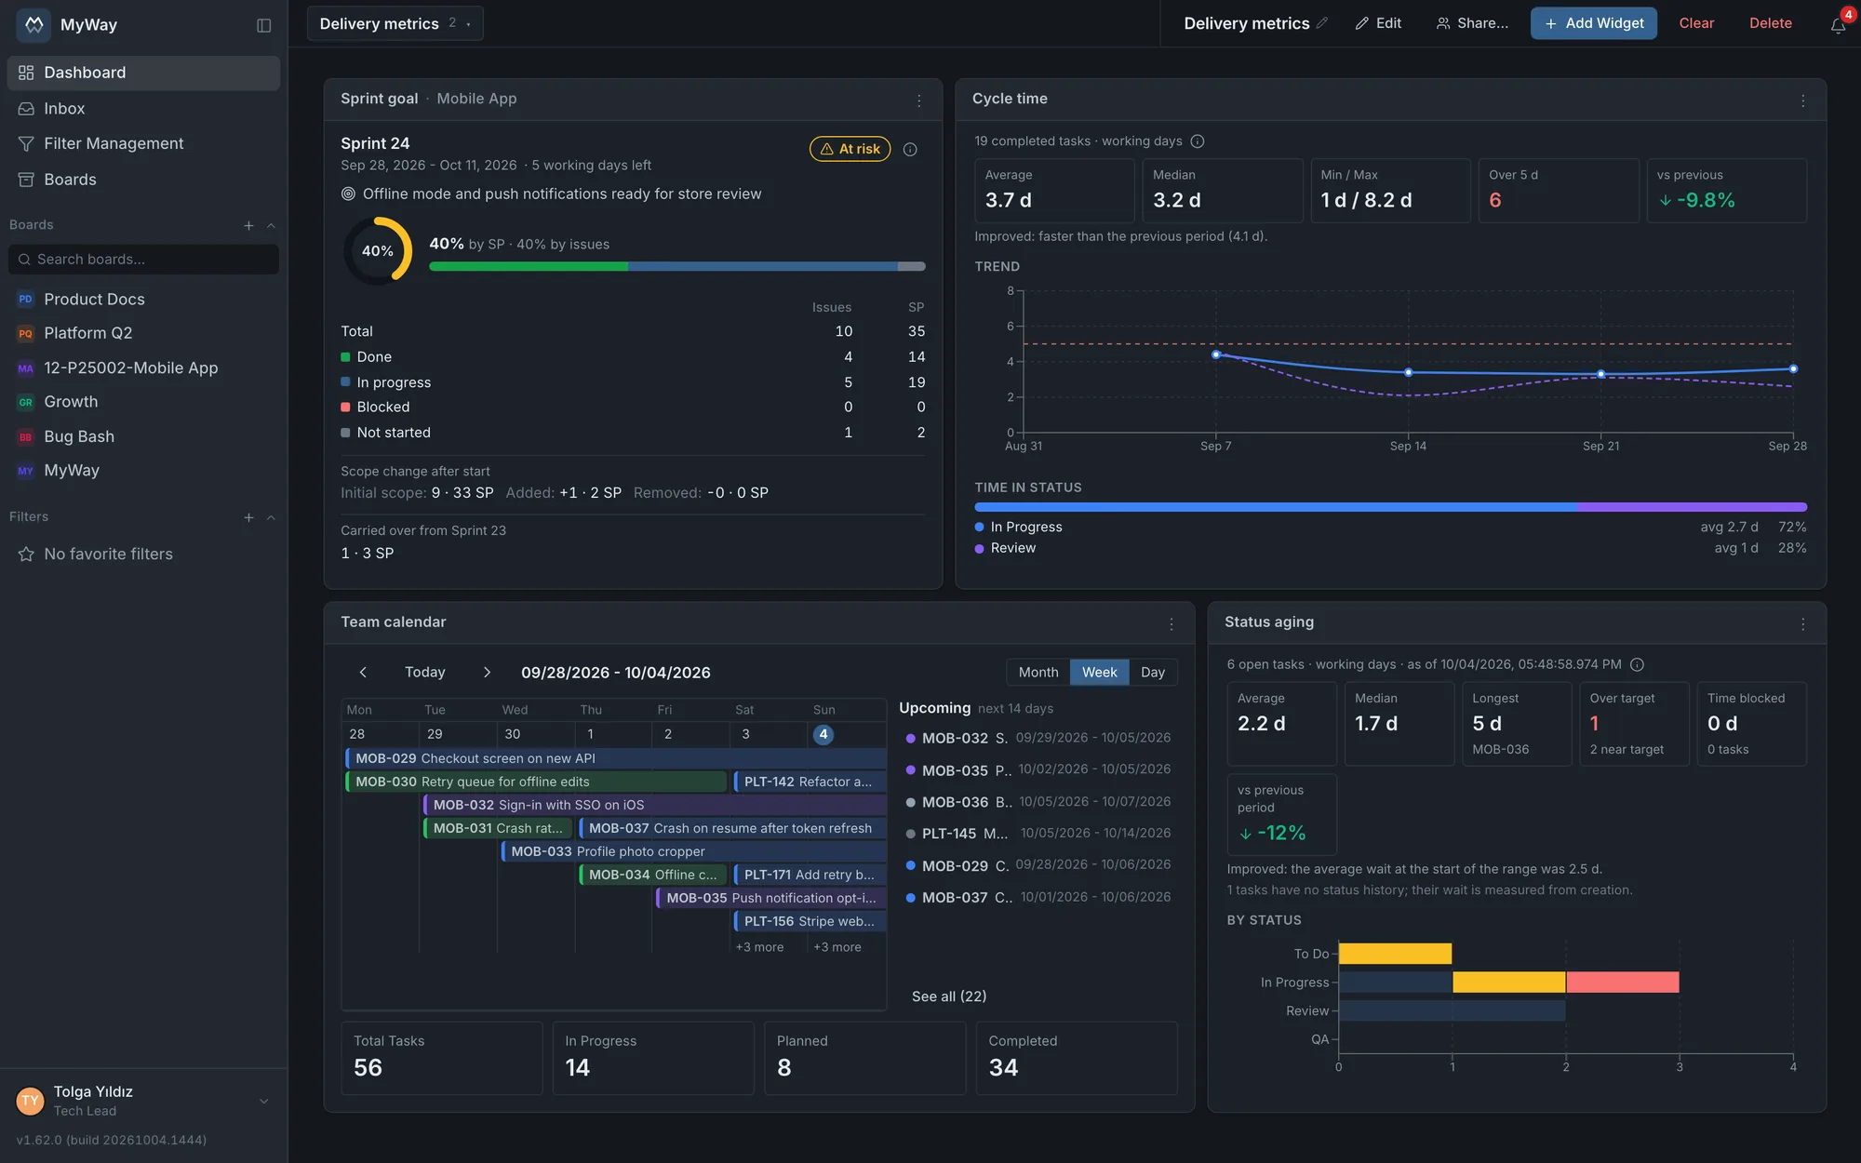Viewport: 1861px width, 1163px height.
Task: Click info icon in Status aging subtitle
Action: 1638,664
